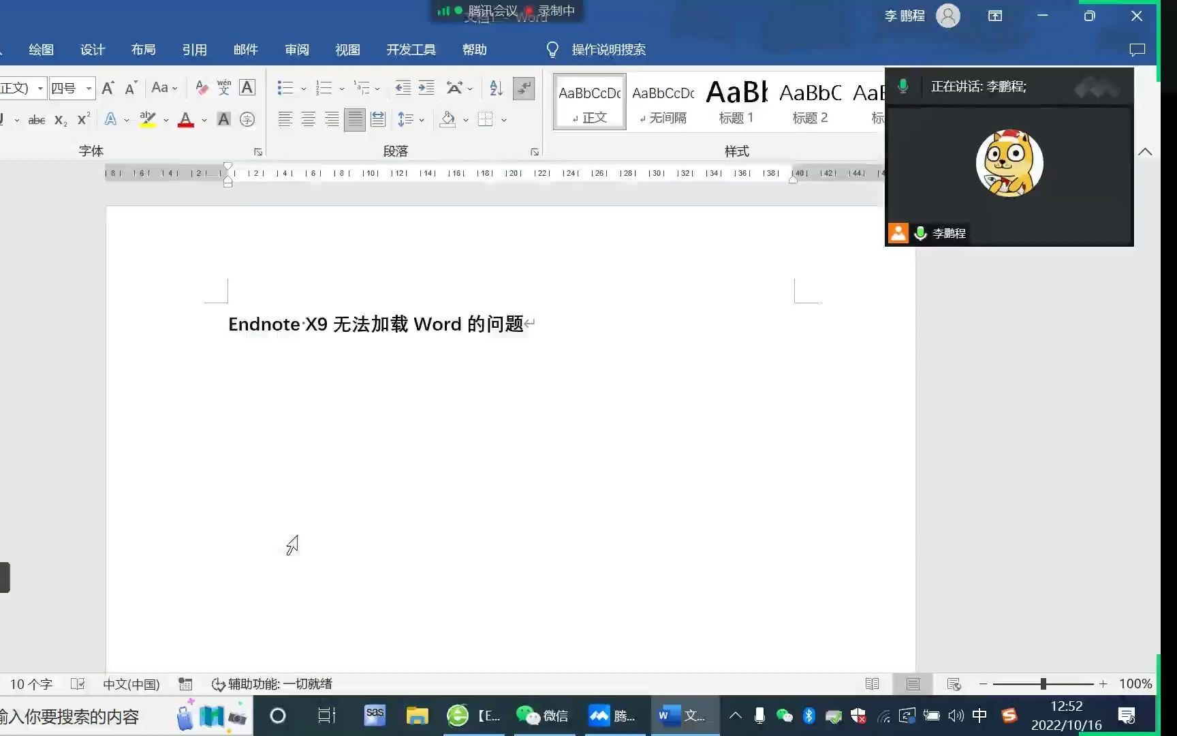The height and width of the screenshot is (736, 1177).
Task: Apply character shading icon
Action: coord(223,120)
